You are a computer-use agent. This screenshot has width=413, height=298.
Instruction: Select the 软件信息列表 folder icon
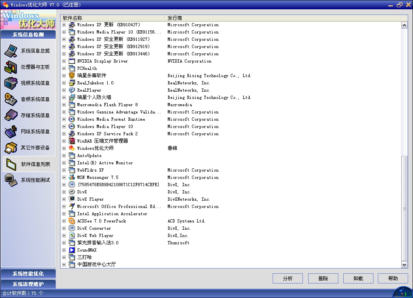(x=11, y=164)
